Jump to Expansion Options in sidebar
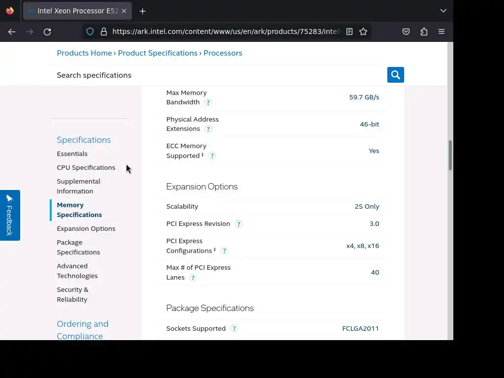 [x=86, y=229]
